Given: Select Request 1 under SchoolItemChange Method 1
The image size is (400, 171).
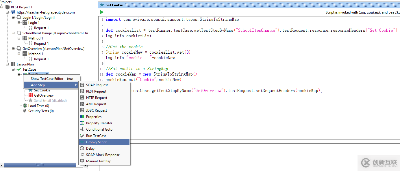Looking at the screenshot, I should pyautogui.click(x=41, y=43).
